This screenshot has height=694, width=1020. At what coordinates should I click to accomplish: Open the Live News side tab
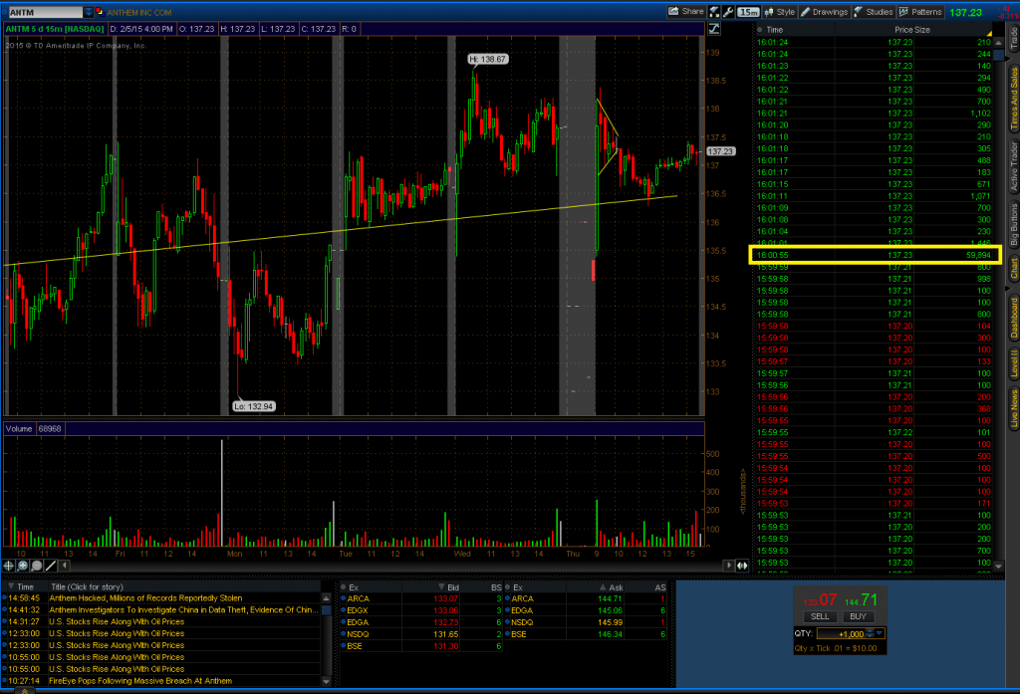[x=1013, y=408]
